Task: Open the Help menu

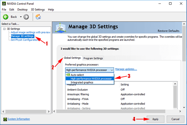Action: (x=51, y=10)
